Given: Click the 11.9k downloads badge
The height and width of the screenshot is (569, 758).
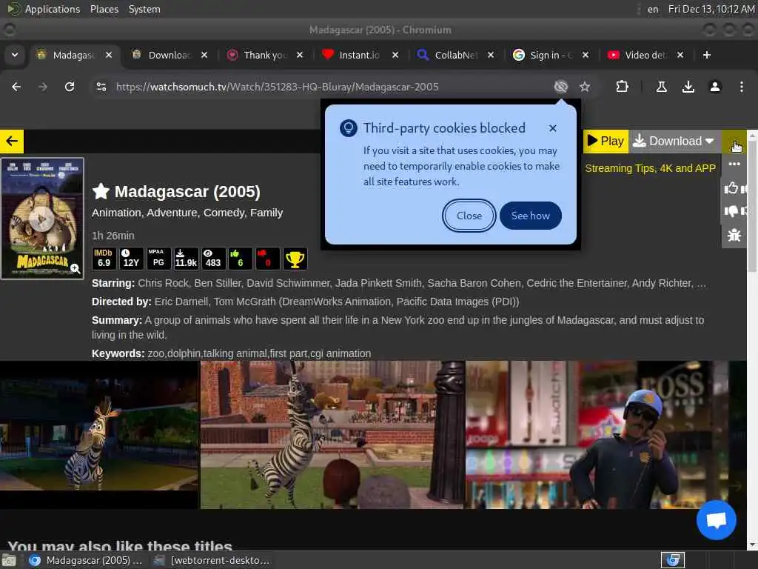Looking at the screenshot, I should click(186, 258).
